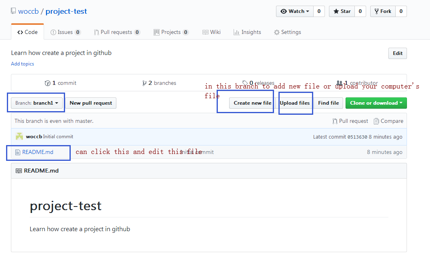The width and height of the screenshot is (430, 255).
Task: Click the Find file button
Action: [328, 103]
